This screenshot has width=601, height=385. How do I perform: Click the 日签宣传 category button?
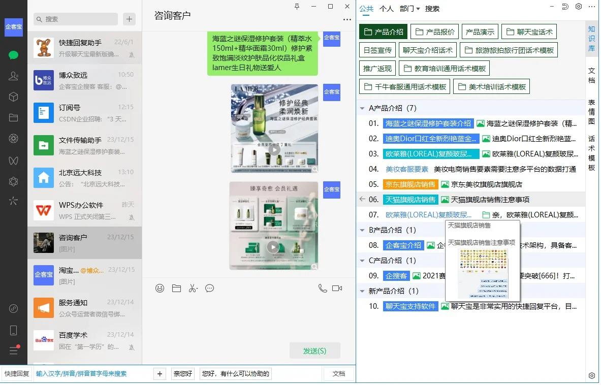(378, 50)
